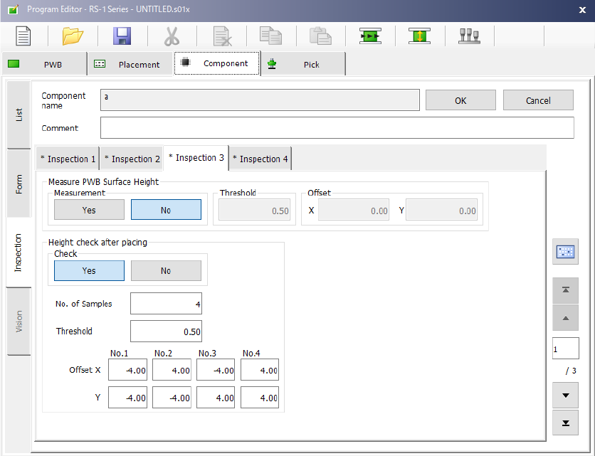Click the green icon with yellow vertical arrow

coord(419,36)
